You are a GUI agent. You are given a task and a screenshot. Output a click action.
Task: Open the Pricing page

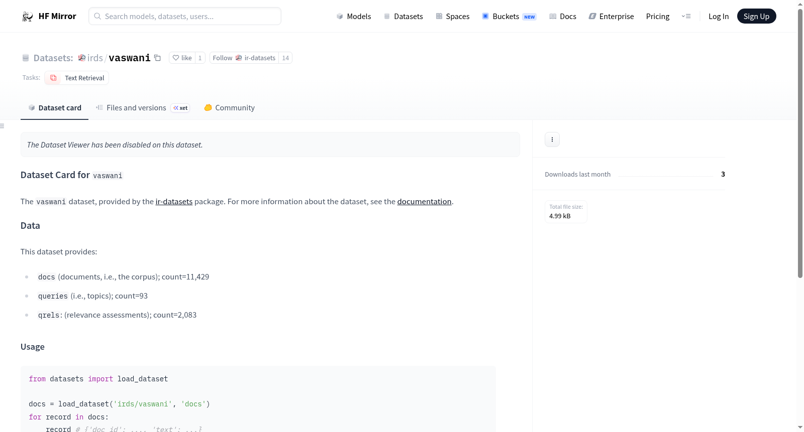click(x=658, y=17)
